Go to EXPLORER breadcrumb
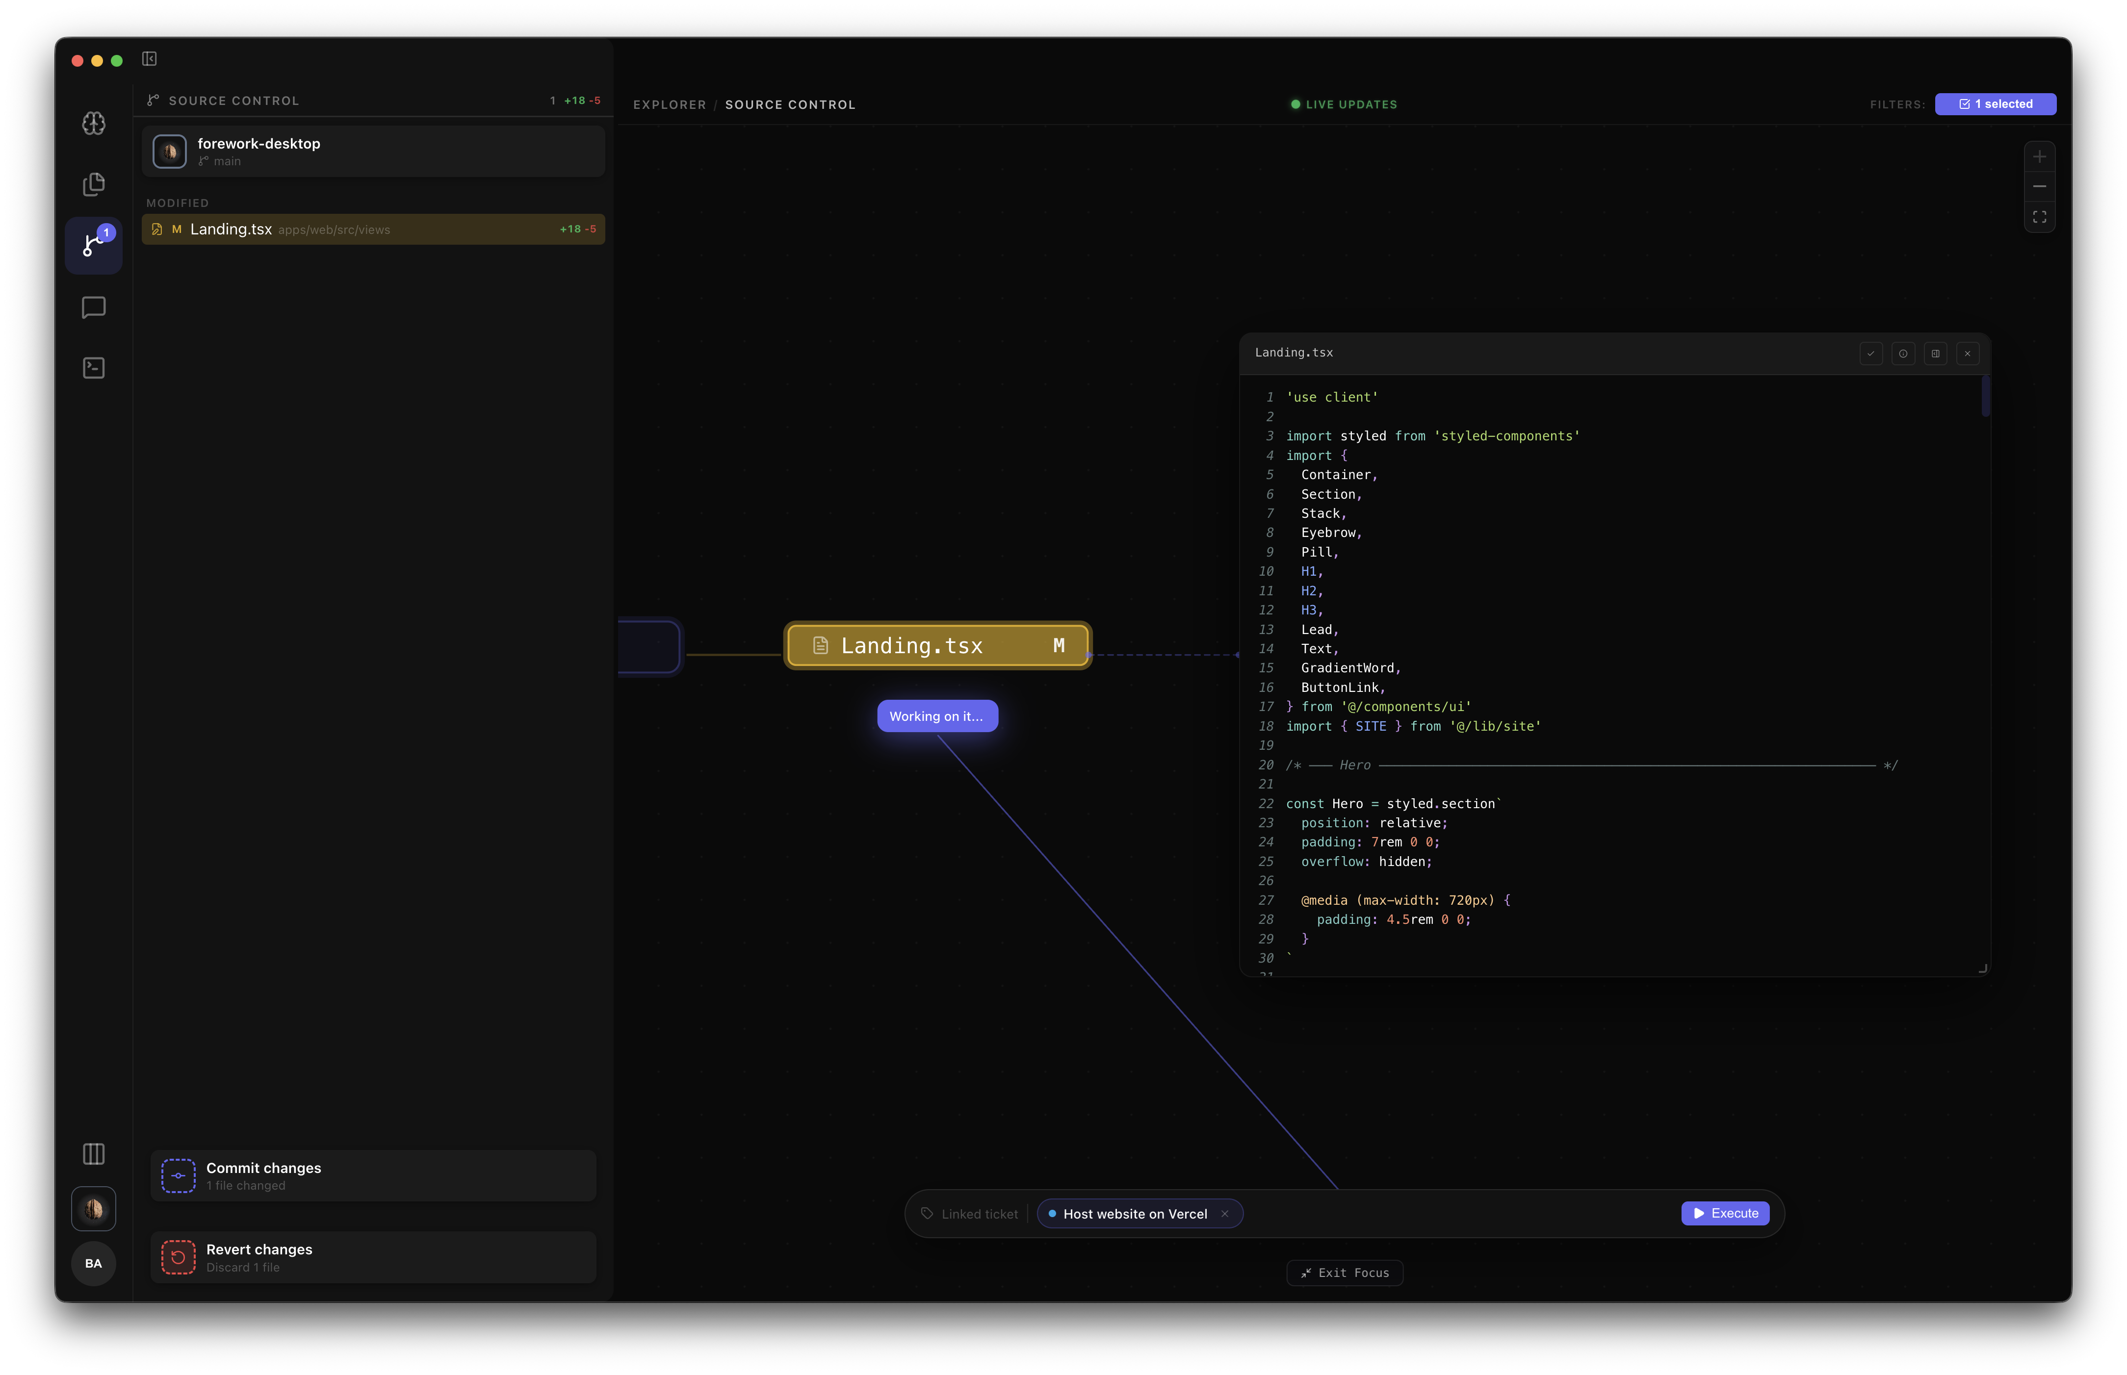 coord(670,104)
